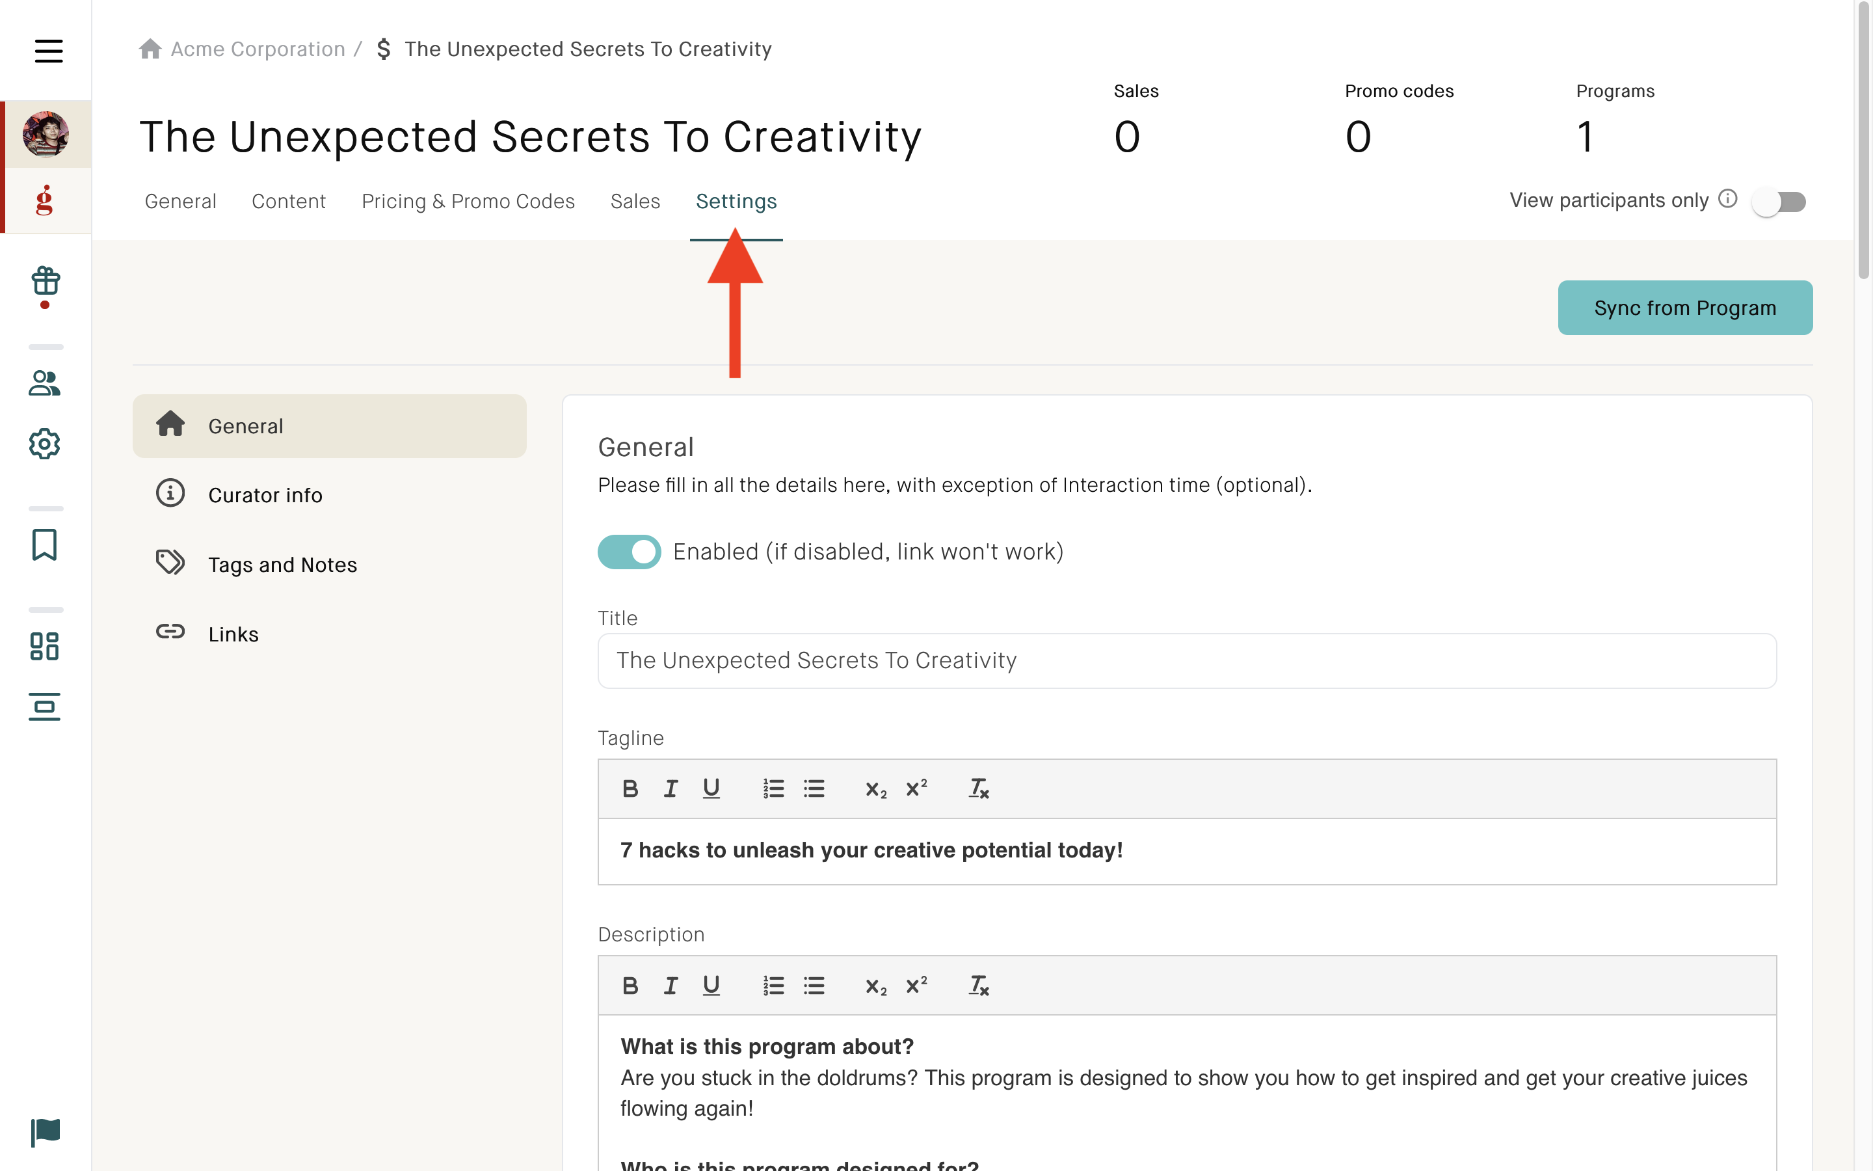This screenshot has width=1873, height=1171.
Task: Go to Acme Corporation breadcrumb link
Action: pyautogui.click(x=258, y=49)
